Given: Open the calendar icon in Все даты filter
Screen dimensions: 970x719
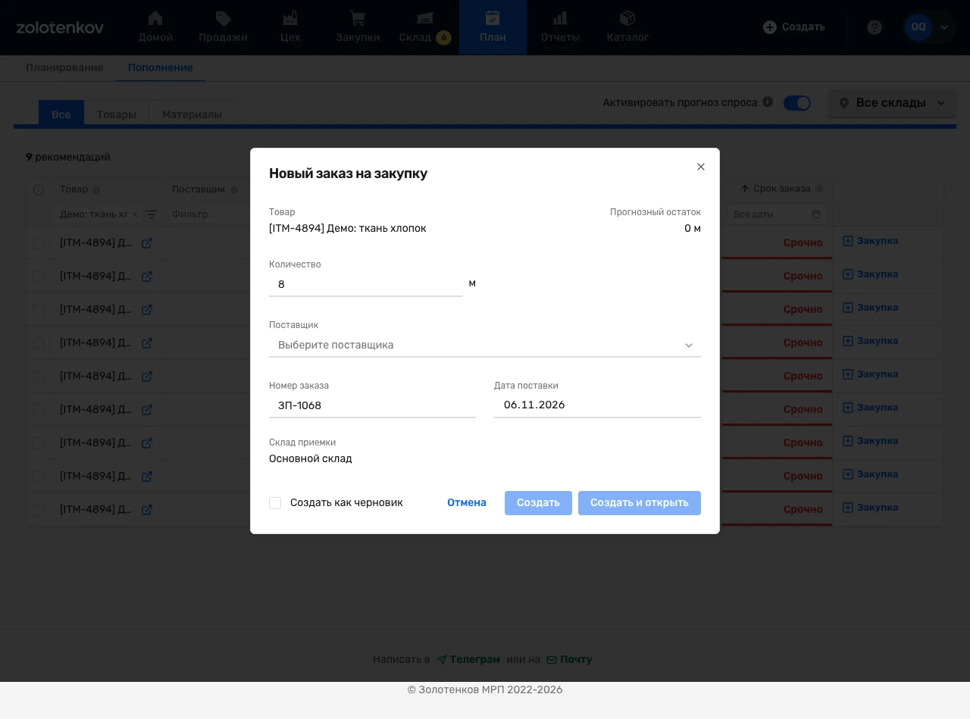Looking at the screenshot, I should click(x=816, y=214).
